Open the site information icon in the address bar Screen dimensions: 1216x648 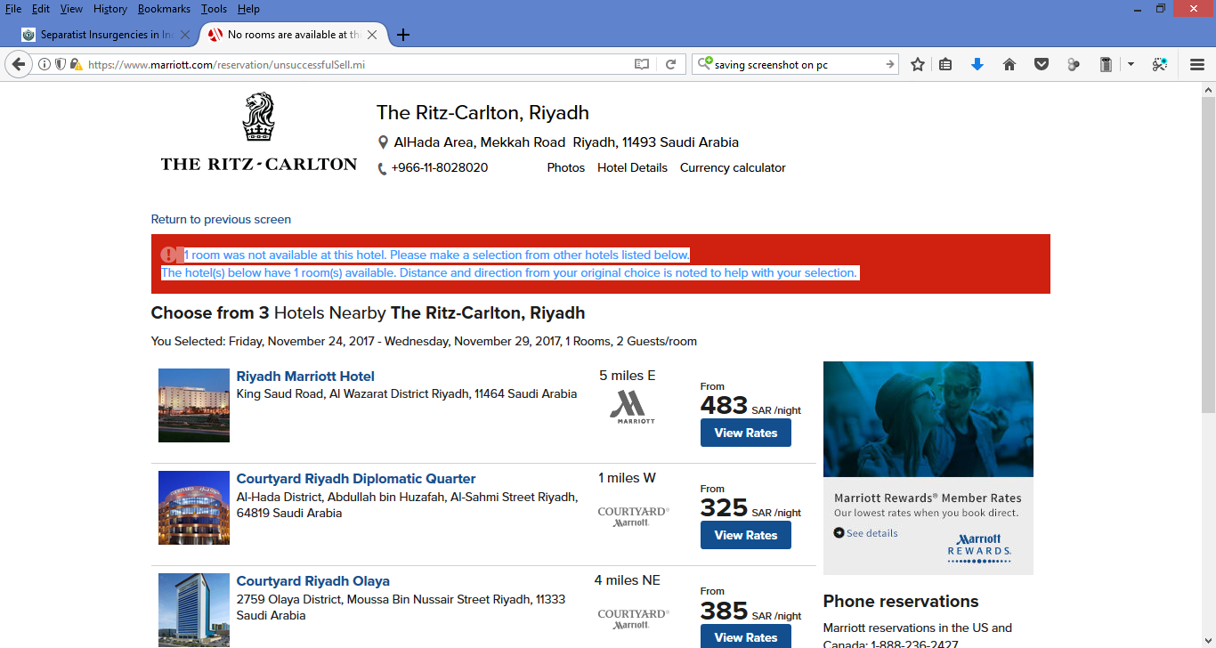tap(44, 64)
